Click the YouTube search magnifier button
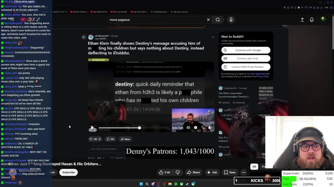Viewport: 334px width, 187px height. click(x=218, y=20)
